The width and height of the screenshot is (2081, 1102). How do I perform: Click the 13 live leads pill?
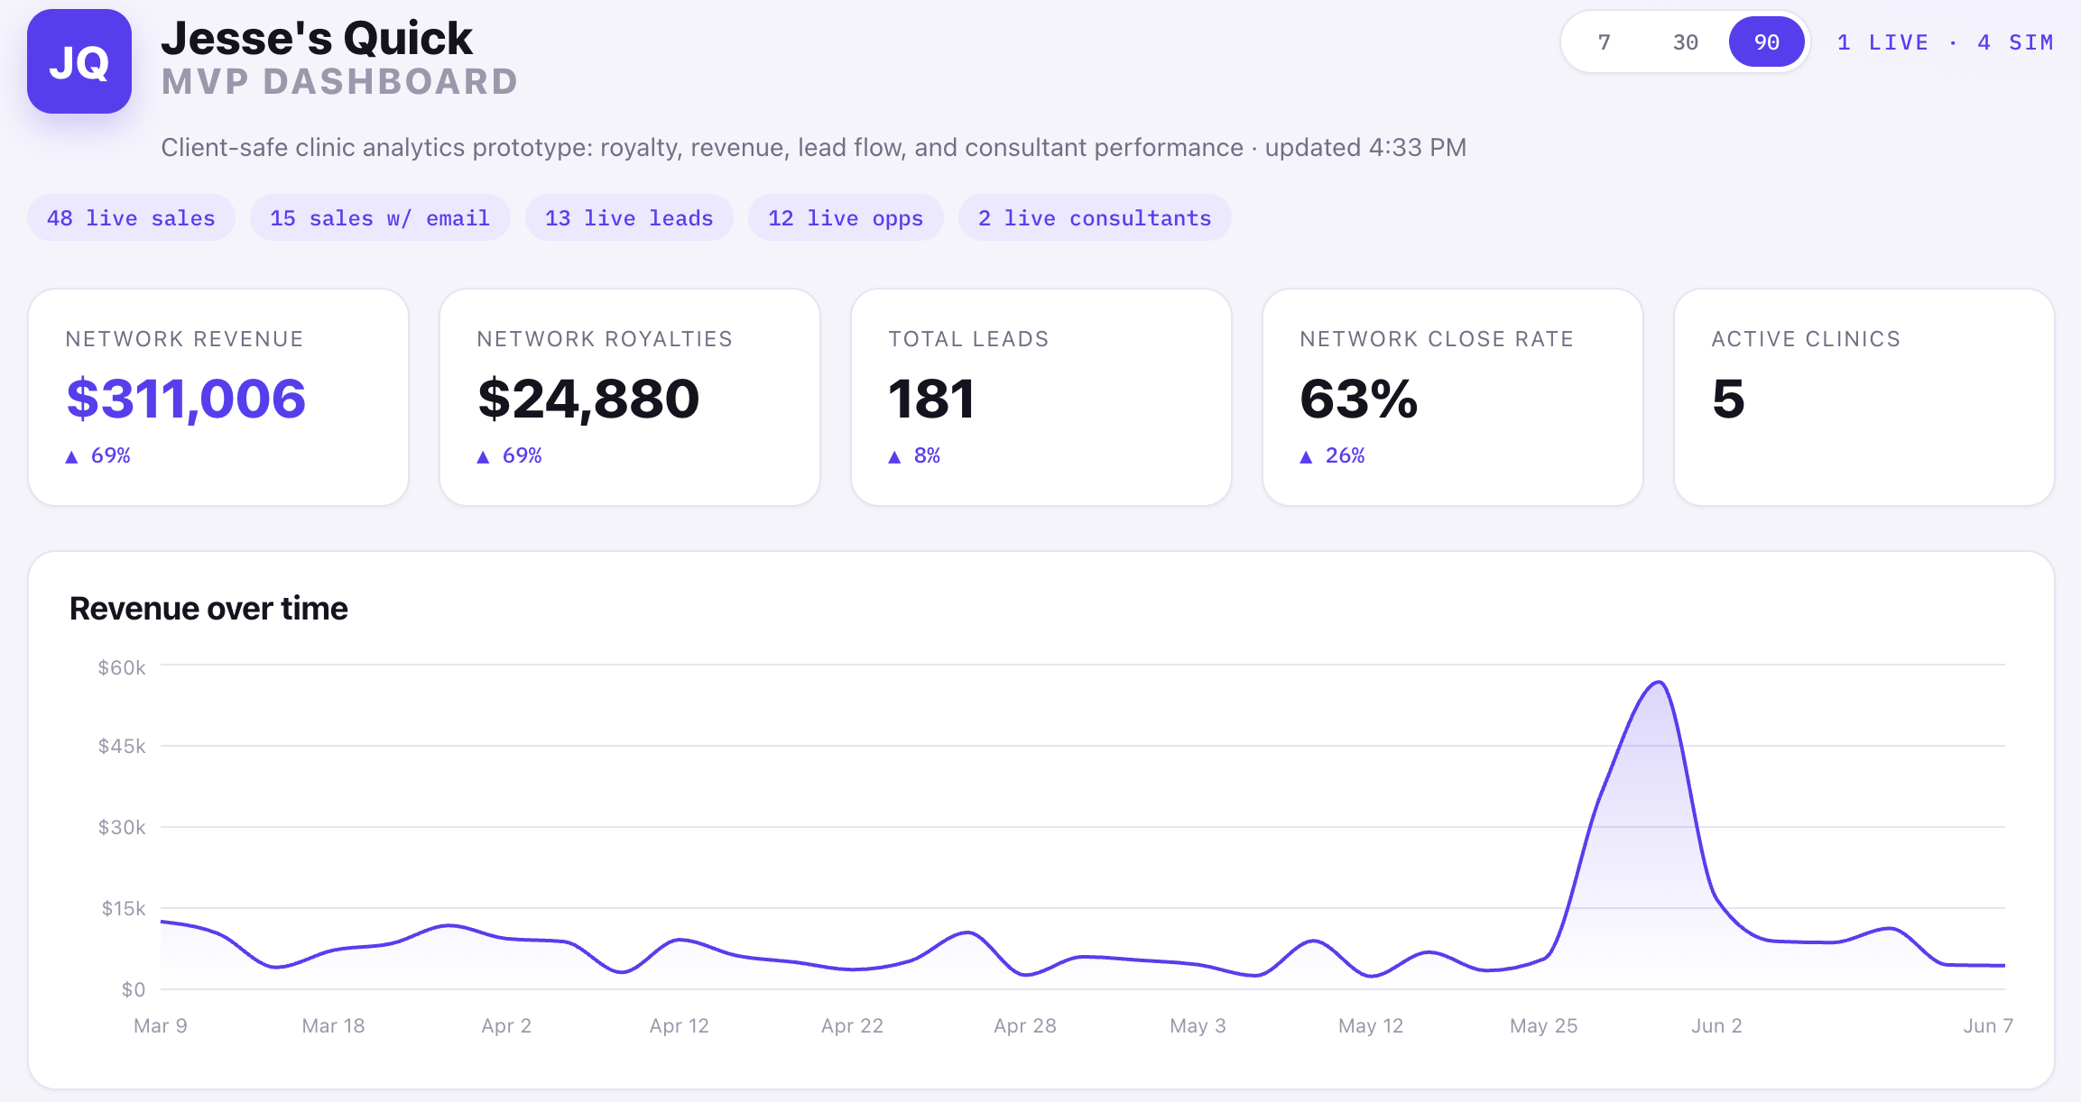[x=629, y=218]
